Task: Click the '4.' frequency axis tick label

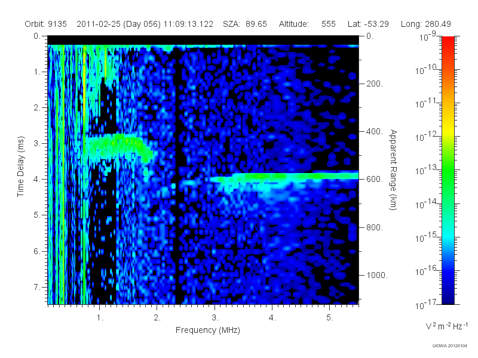Action: 272,318
